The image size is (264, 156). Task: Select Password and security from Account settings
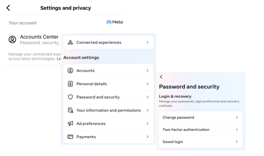[x=98, y=97]
